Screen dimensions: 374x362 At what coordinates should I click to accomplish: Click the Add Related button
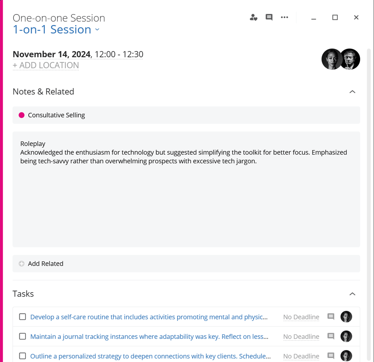pyautogui.click(x=186, y=264)
